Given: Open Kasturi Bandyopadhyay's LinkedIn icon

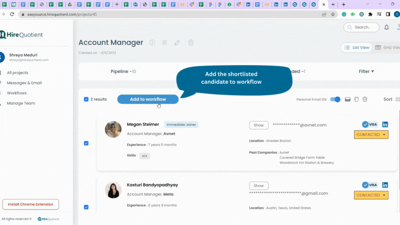Looking at the screenshot, I should 385,185.
